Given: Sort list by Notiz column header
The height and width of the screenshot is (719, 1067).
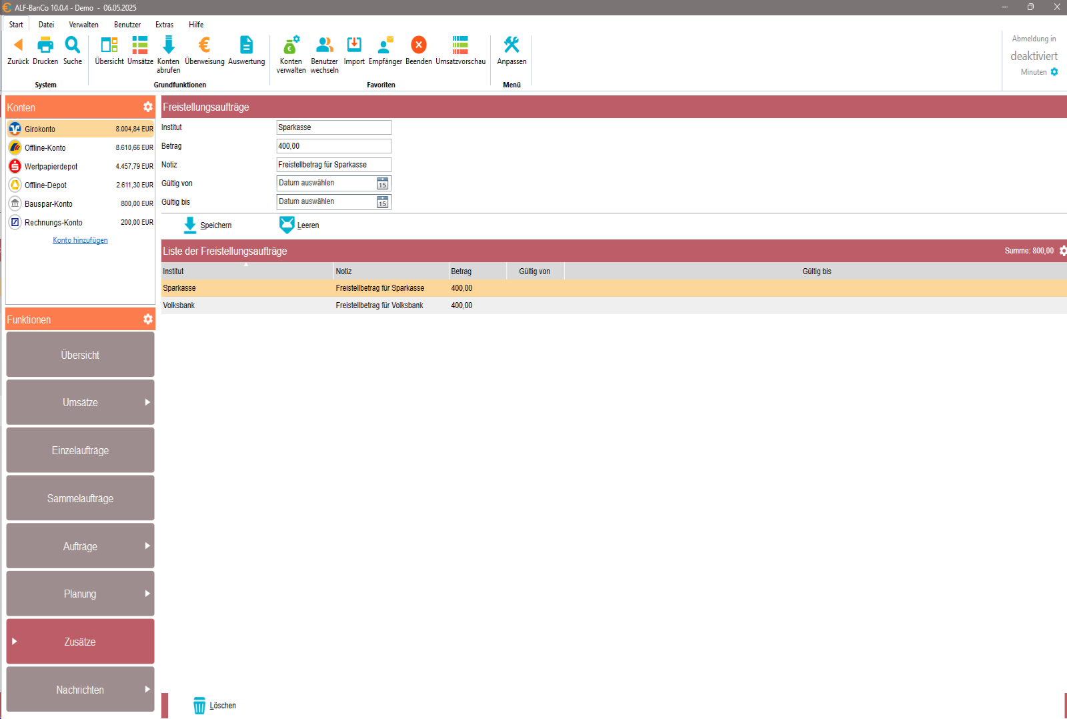Looking at the screenshot, I should point(391,271).
